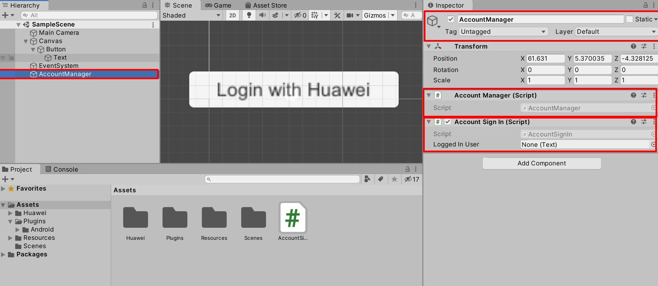Click Hierarchy search field
The width and height of the screenshot is (658, 286).
point(89,15)
